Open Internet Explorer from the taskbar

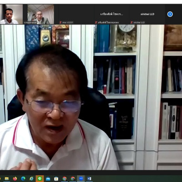pyautogui.click(x=31, y=178)
